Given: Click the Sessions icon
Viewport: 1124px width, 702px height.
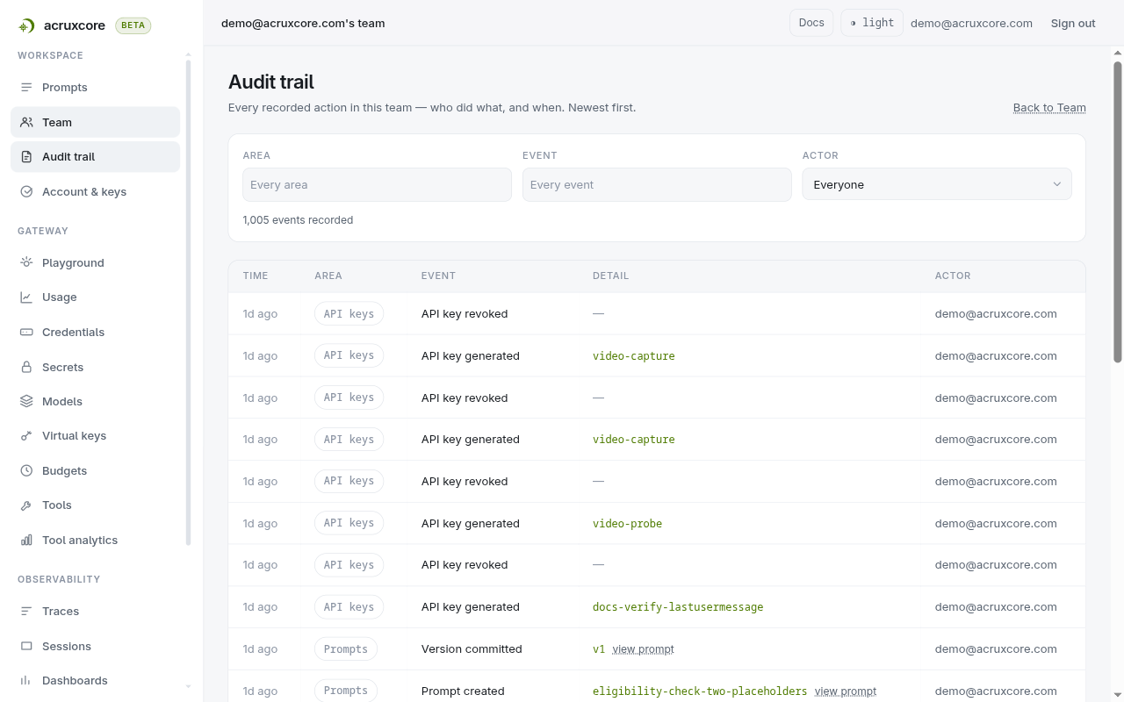Looking at the screenshot, I should pos(26,646).
